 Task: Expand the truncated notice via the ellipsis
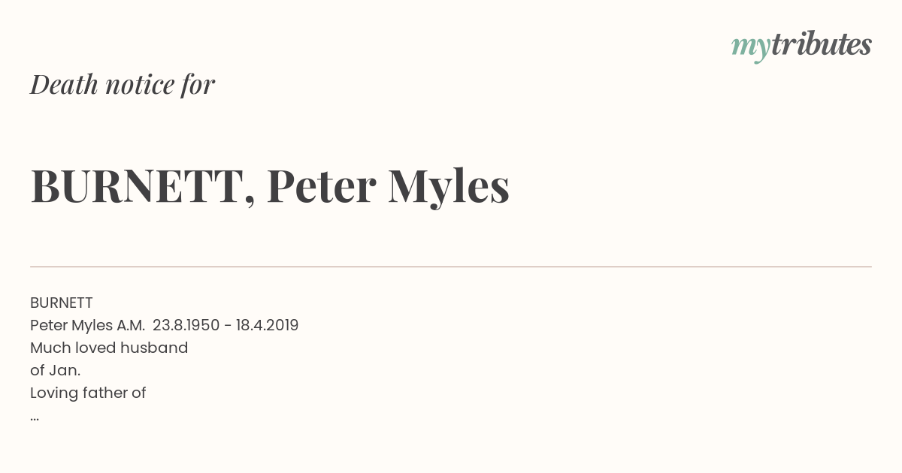[35, 417]
